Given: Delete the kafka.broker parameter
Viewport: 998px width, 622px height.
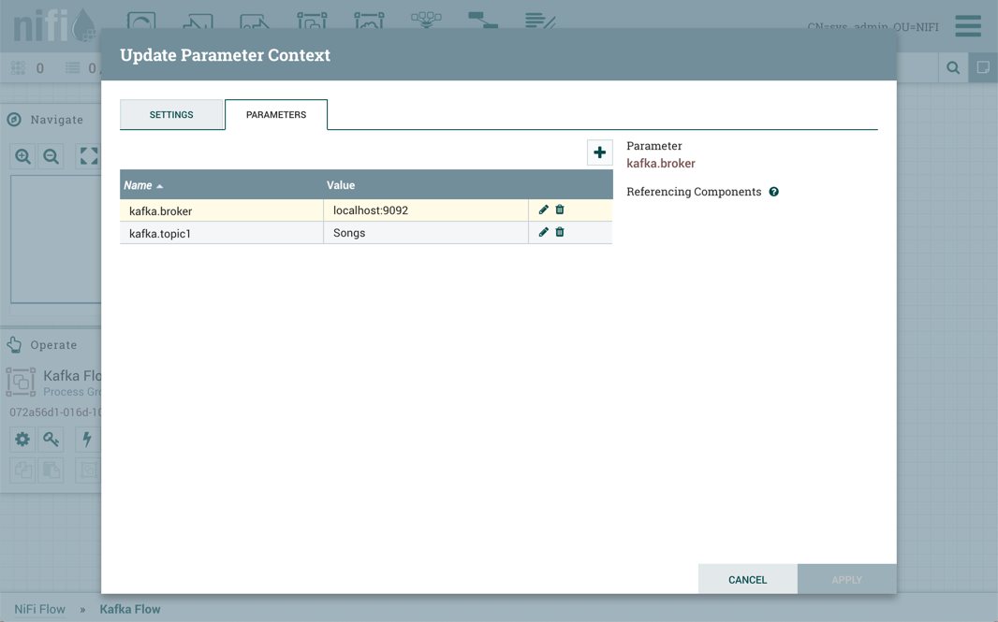Looking at the screenshot, I should 560,210.
